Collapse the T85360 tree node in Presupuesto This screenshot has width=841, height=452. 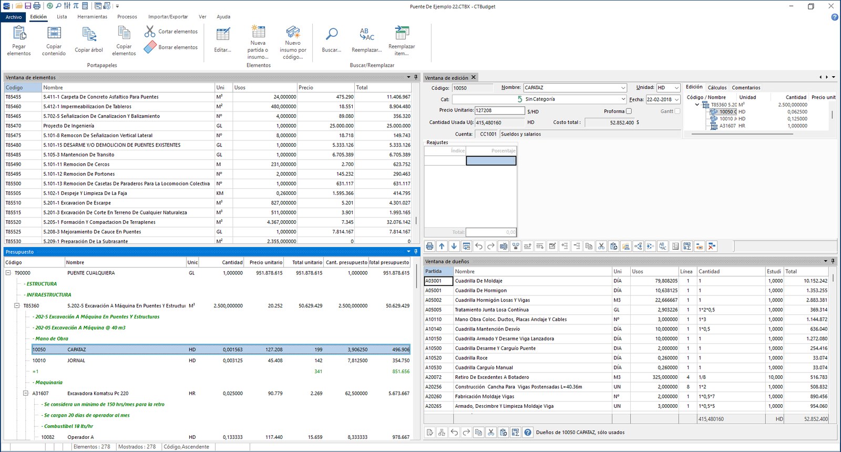pyautogui.click(x=17, y=305)
